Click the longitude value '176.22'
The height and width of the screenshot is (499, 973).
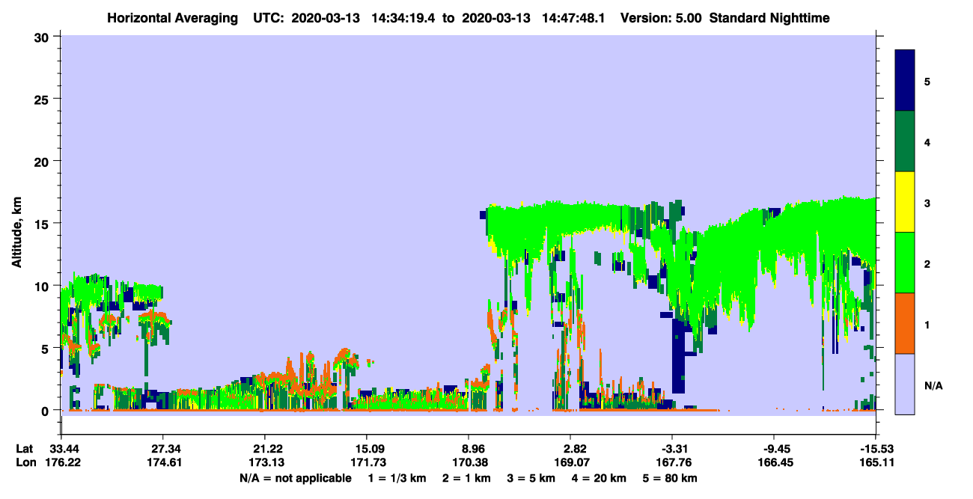point(61,463)
